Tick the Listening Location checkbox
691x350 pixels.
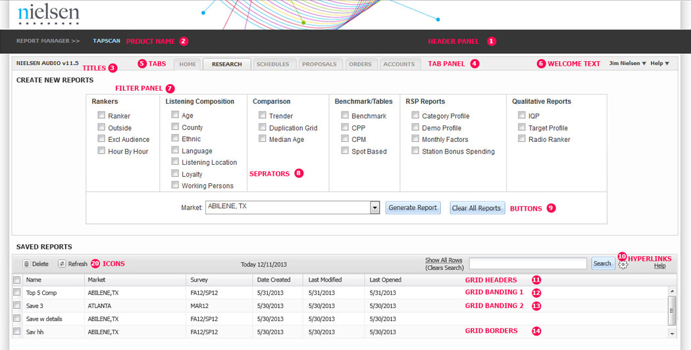[175, 162]
